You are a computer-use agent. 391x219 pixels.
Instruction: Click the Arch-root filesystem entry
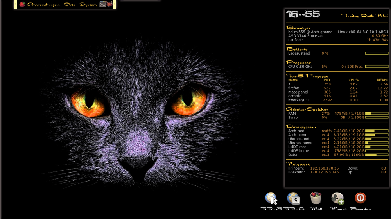[296, 131]
